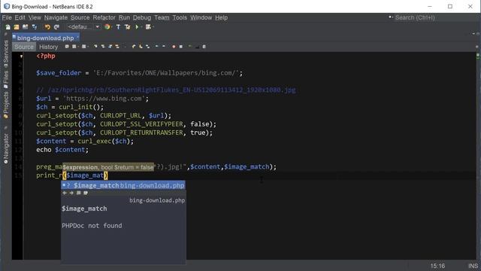Click the Debug Project toolbar icon
The height and width of the screenshot is (271, 481).
(148, 27)
